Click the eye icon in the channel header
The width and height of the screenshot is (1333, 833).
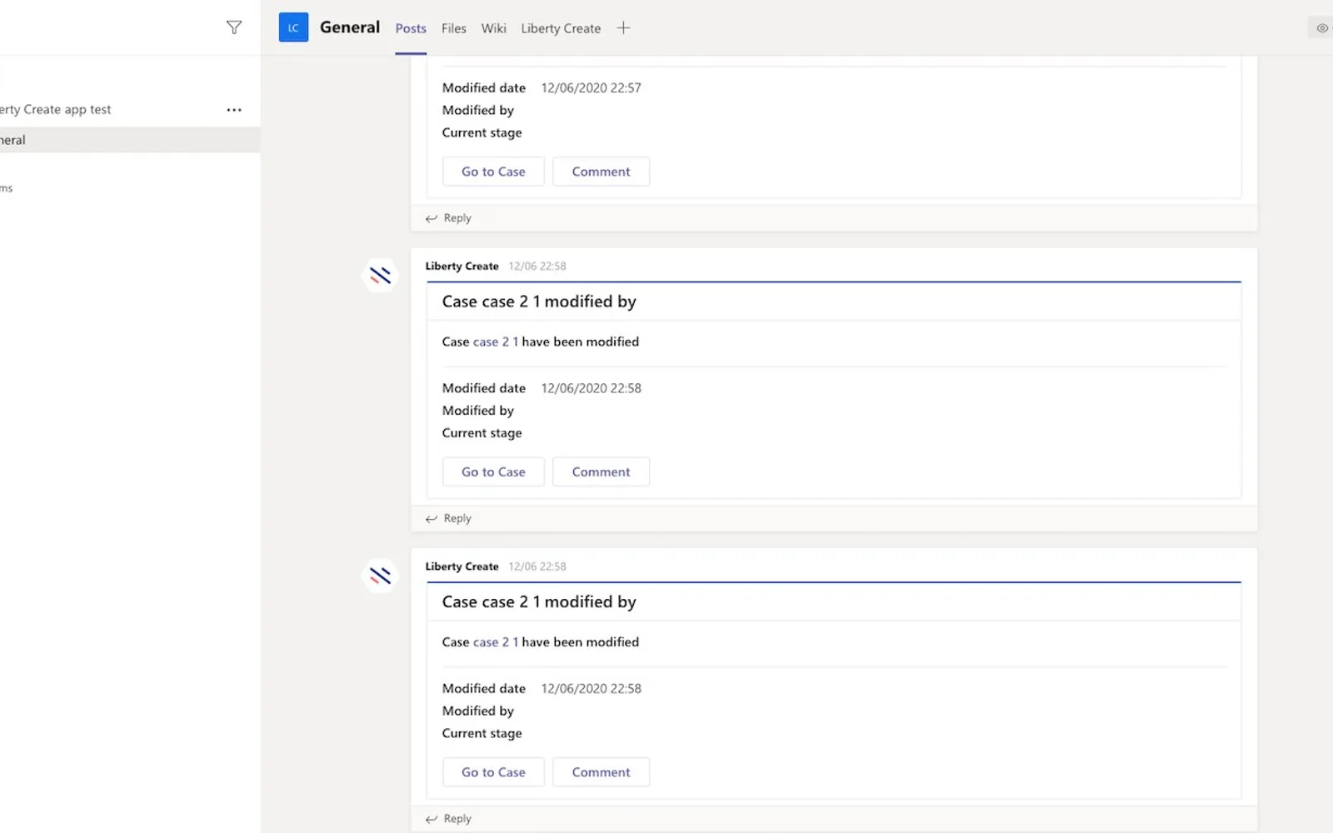point(1322,28)
